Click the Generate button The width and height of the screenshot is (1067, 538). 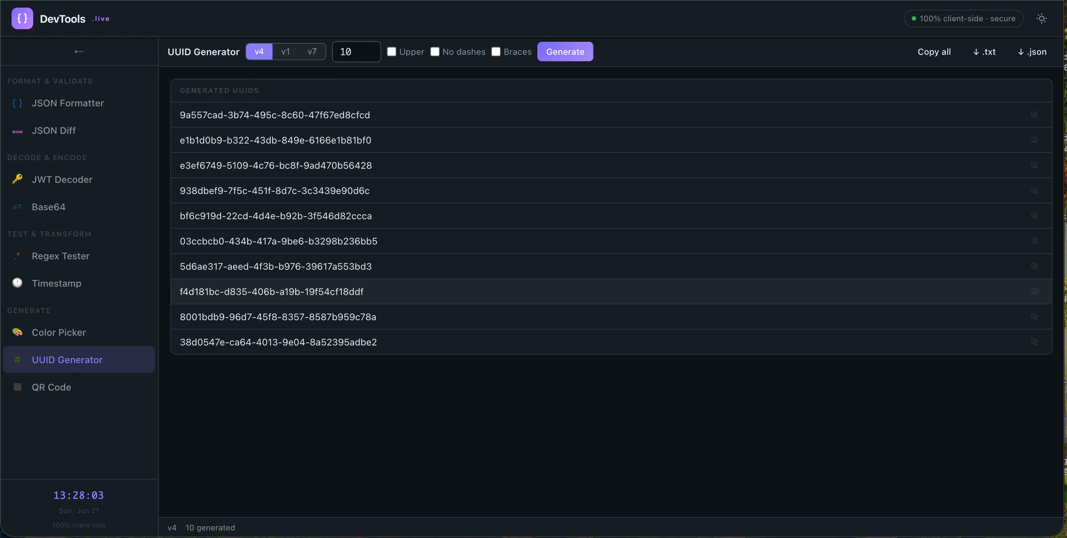[565, 51]
